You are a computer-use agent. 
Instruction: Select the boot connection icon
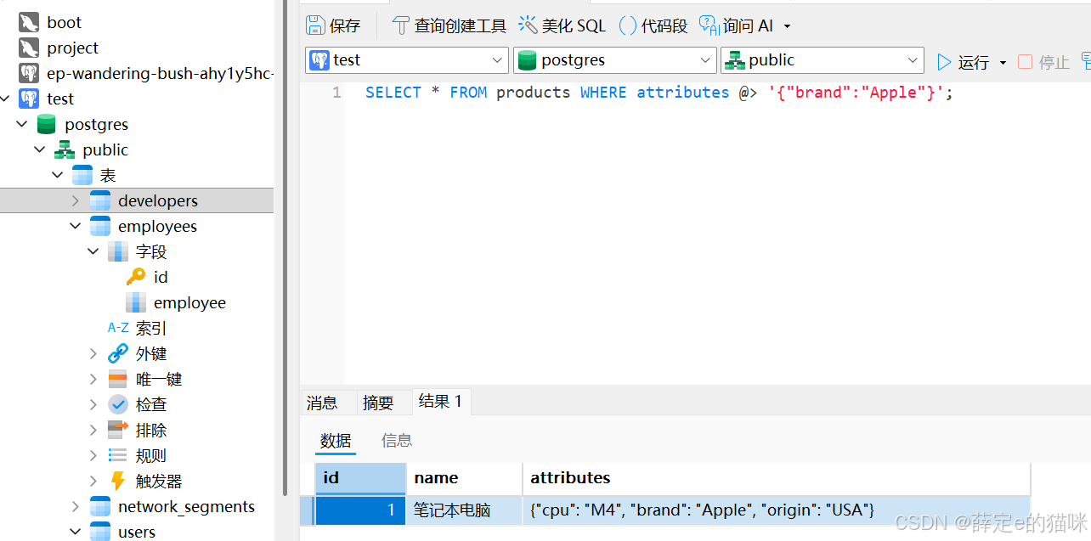tap(29, 23)
